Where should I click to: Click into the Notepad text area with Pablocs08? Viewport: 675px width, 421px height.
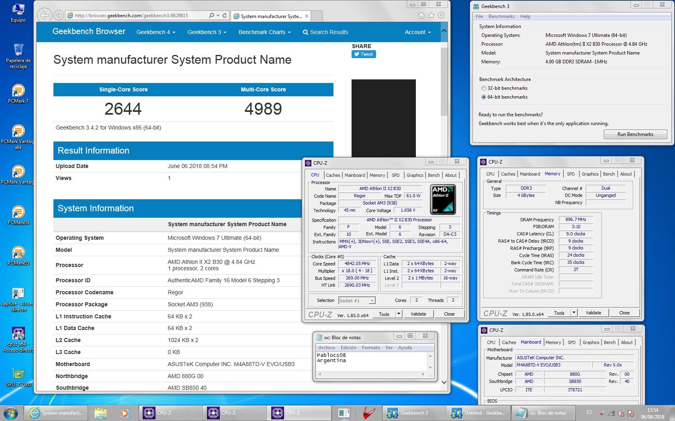[372, 361]
